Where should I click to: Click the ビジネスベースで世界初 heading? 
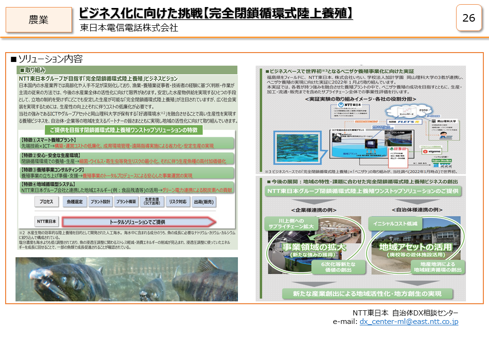340,71
